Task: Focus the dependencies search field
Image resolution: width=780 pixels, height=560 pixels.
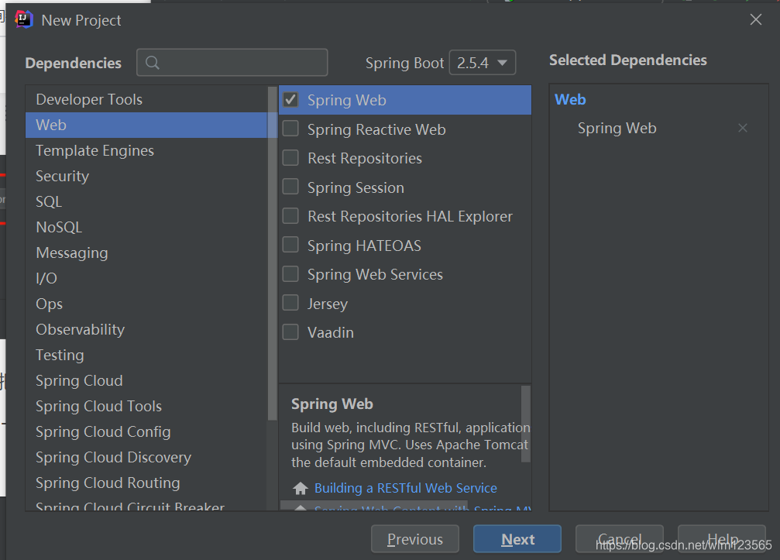Action: click(x=232, y=62)
